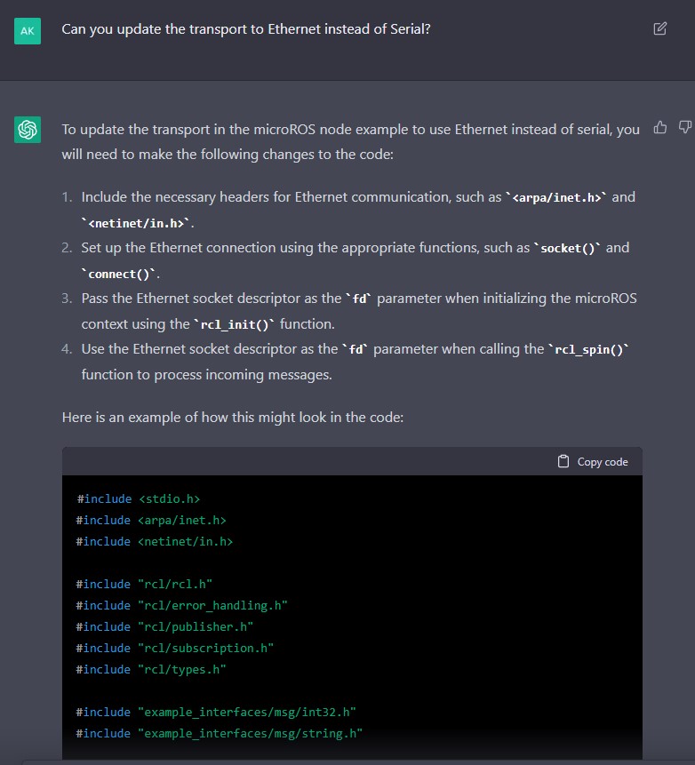The image size is (695, 765).
Task: Click the line #include "rcl/rcl.h"
Action: pos(145,584)
